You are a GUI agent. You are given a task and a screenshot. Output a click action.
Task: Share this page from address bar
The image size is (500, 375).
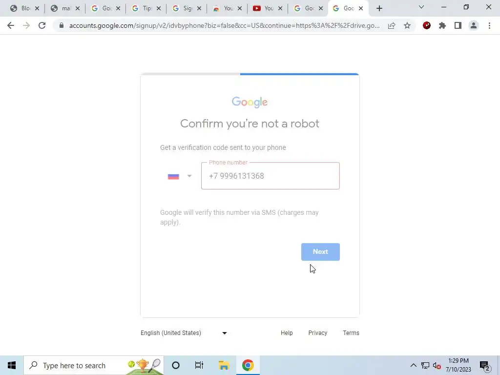[x=392, y=25]
